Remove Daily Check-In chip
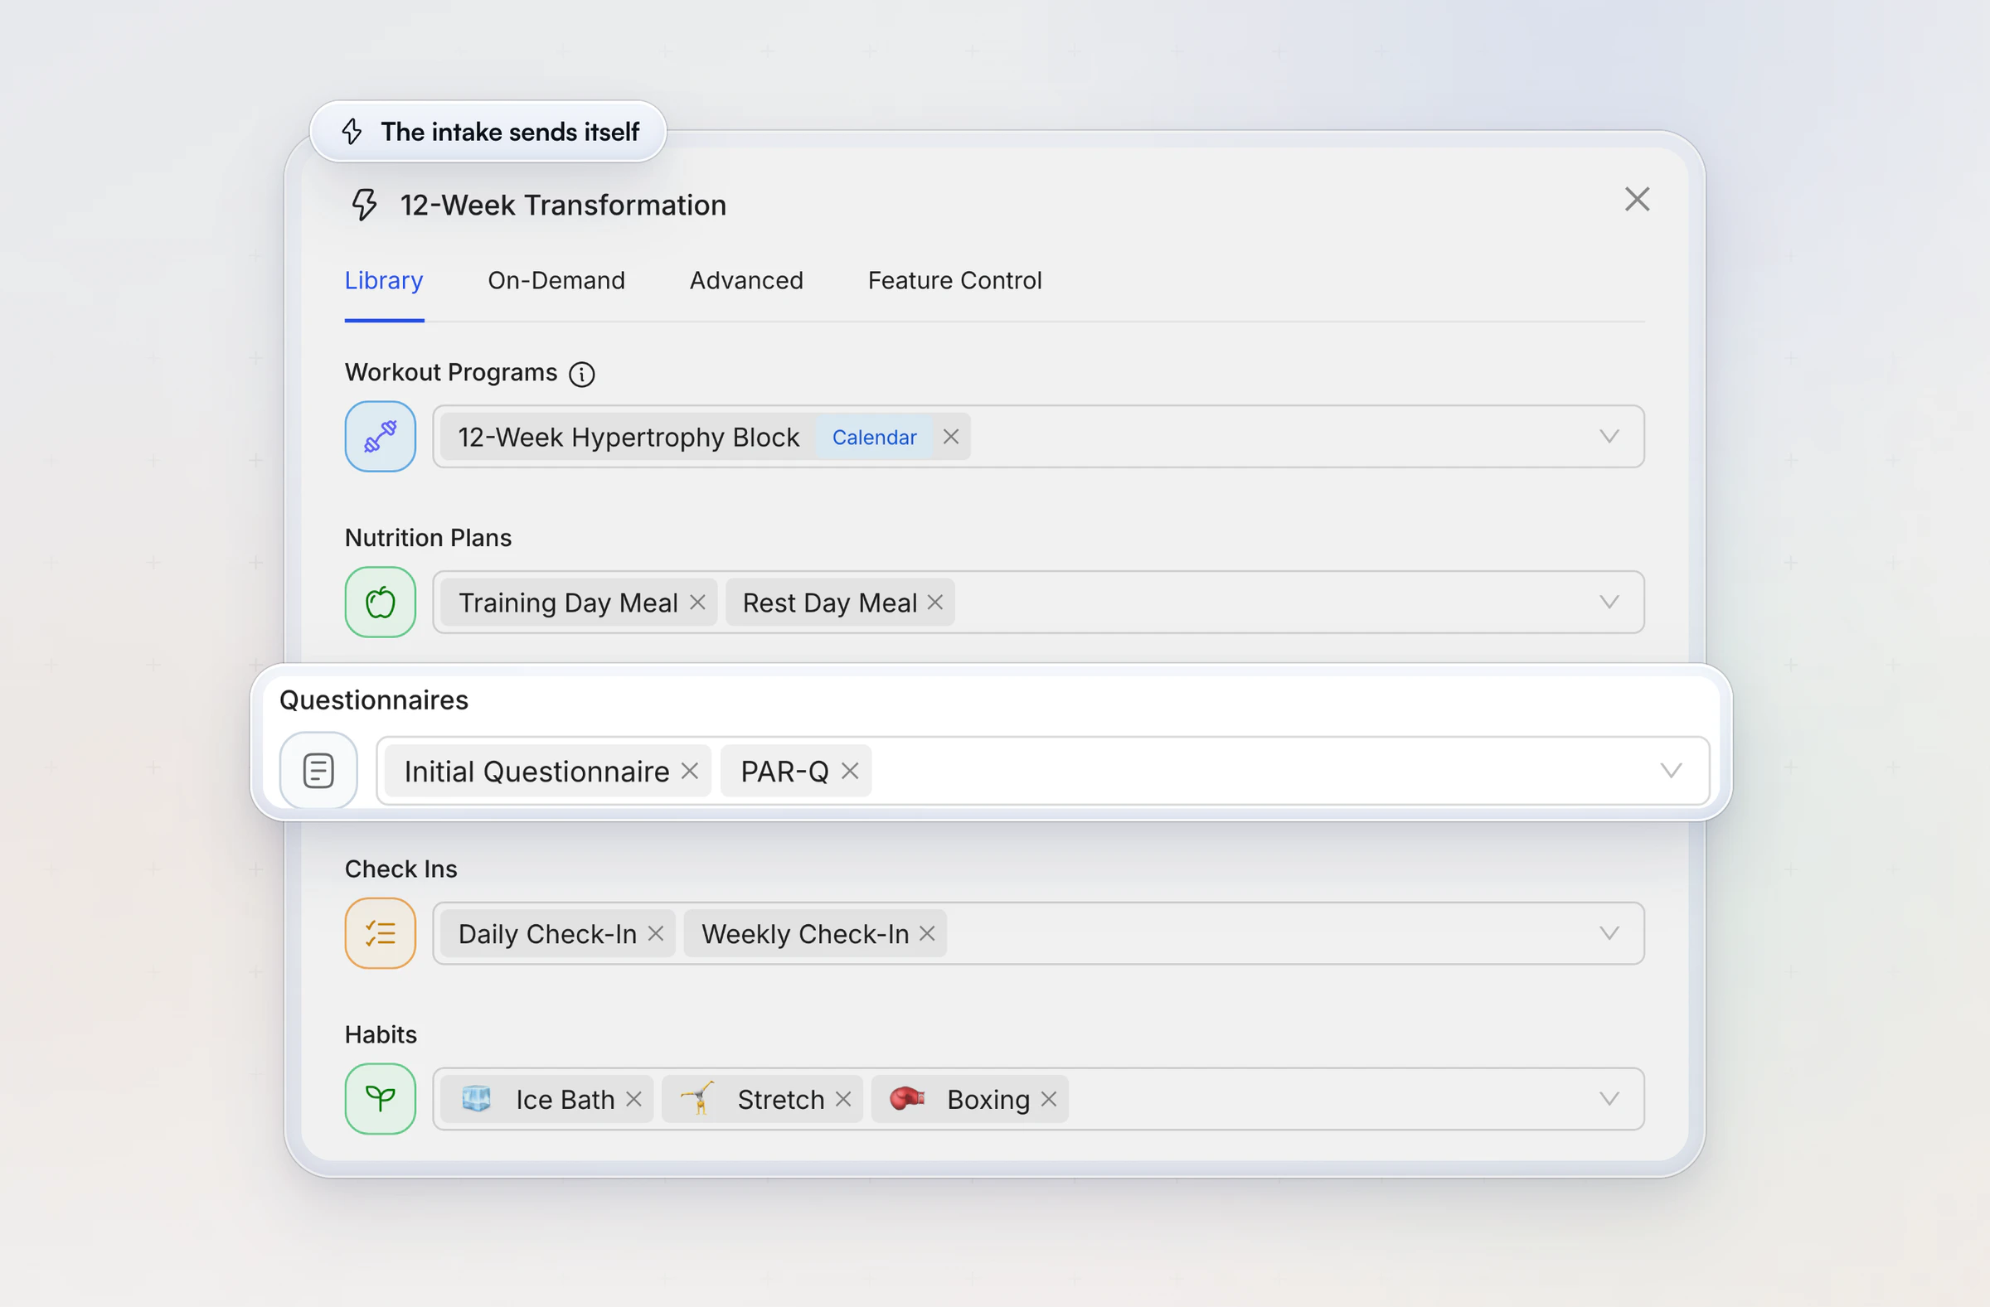The image size is (1990, 1307). [x=656, y=932]
